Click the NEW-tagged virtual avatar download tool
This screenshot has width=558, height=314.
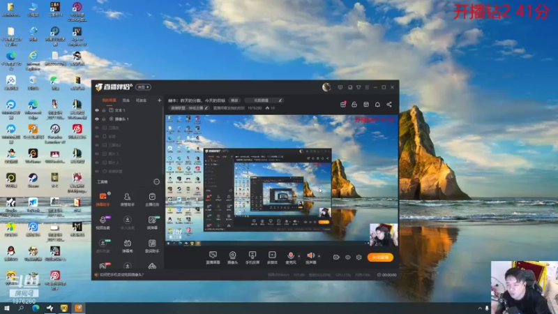103,246
